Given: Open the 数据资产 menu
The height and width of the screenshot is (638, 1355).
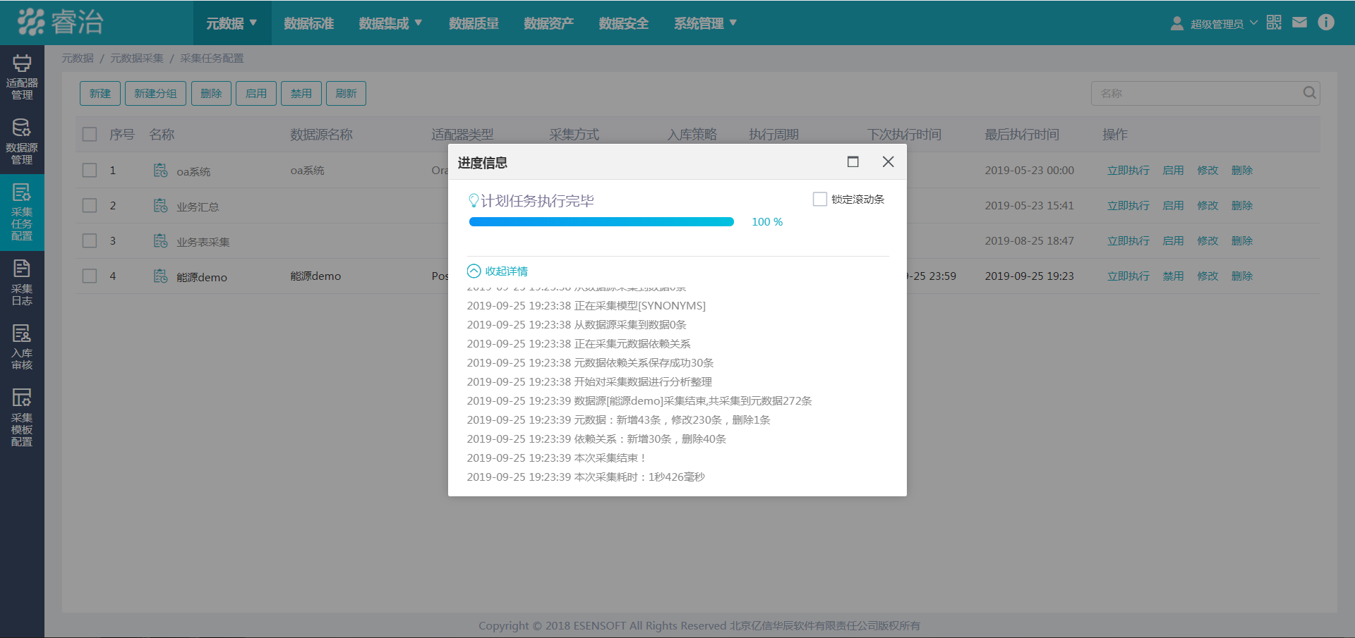Looking at the screenshot, I should click(549, 23).
